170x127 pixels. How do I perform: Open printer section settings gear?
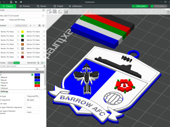click(x=44, y=10)
